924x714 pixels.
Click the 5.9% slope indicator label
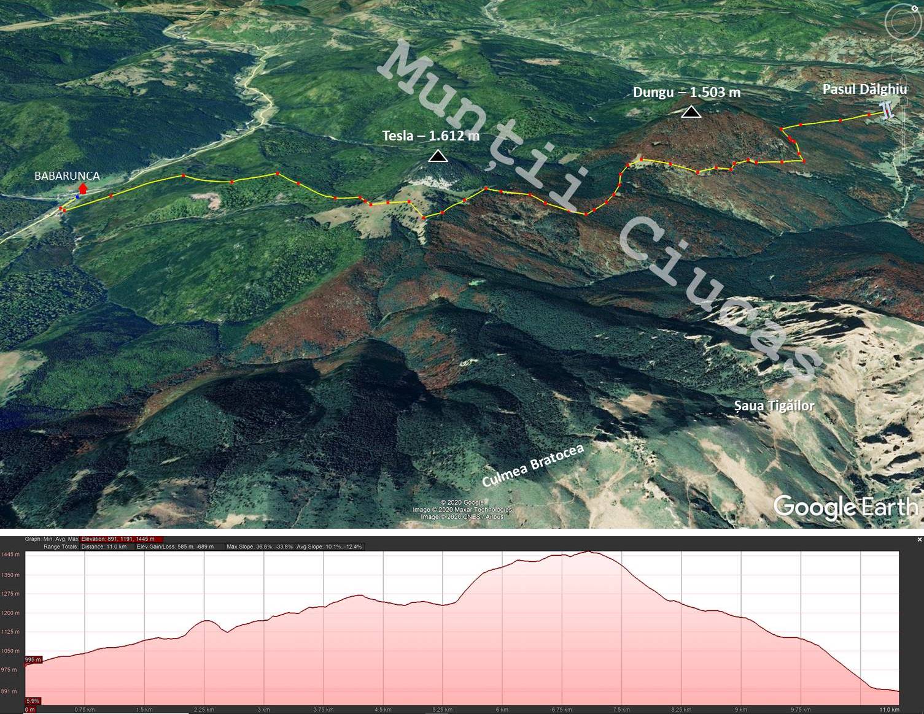coord(33,701)
